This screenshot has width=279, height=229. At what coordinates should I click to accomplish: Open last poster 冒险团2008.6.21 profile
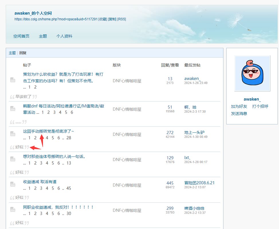tap(199, 183)
